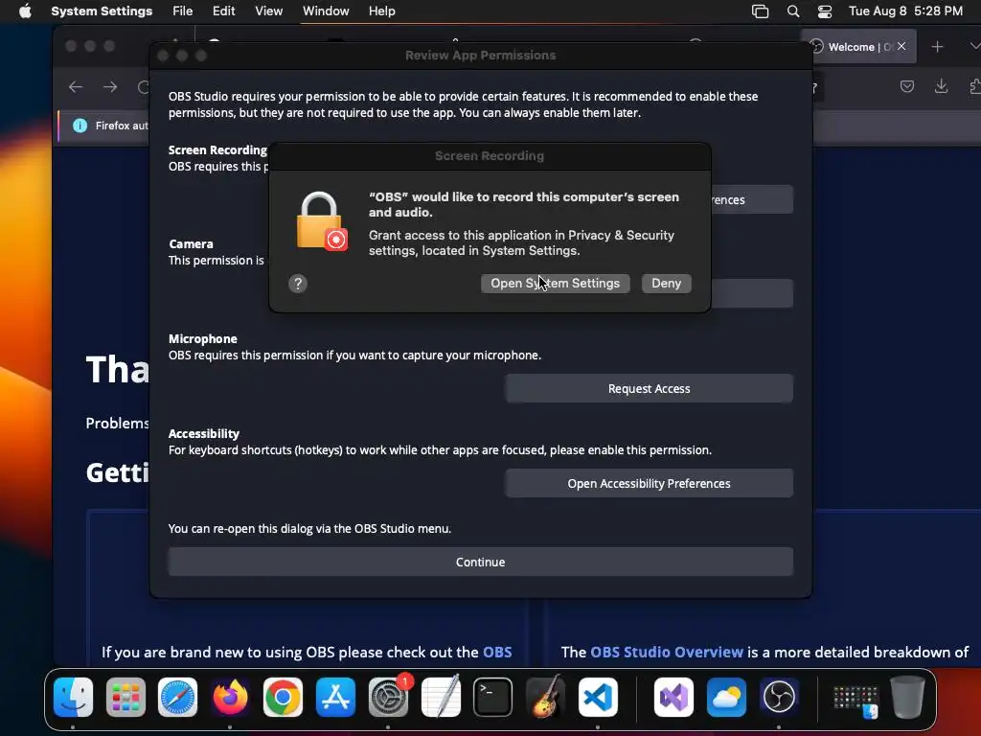Image resolution: width=981 pixels, height=736 pixels.
Task: Launch Safari from the Dock
Action: 177,697
